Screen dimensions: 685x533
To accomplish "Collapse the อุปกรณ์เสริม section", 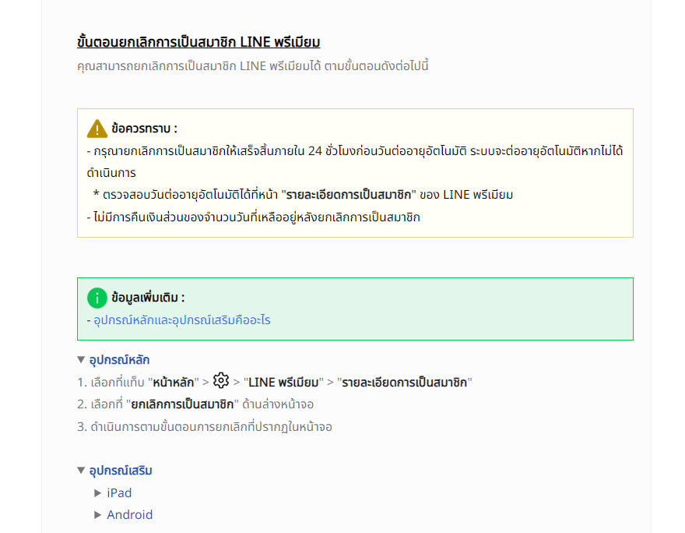I will pos(81,471).
